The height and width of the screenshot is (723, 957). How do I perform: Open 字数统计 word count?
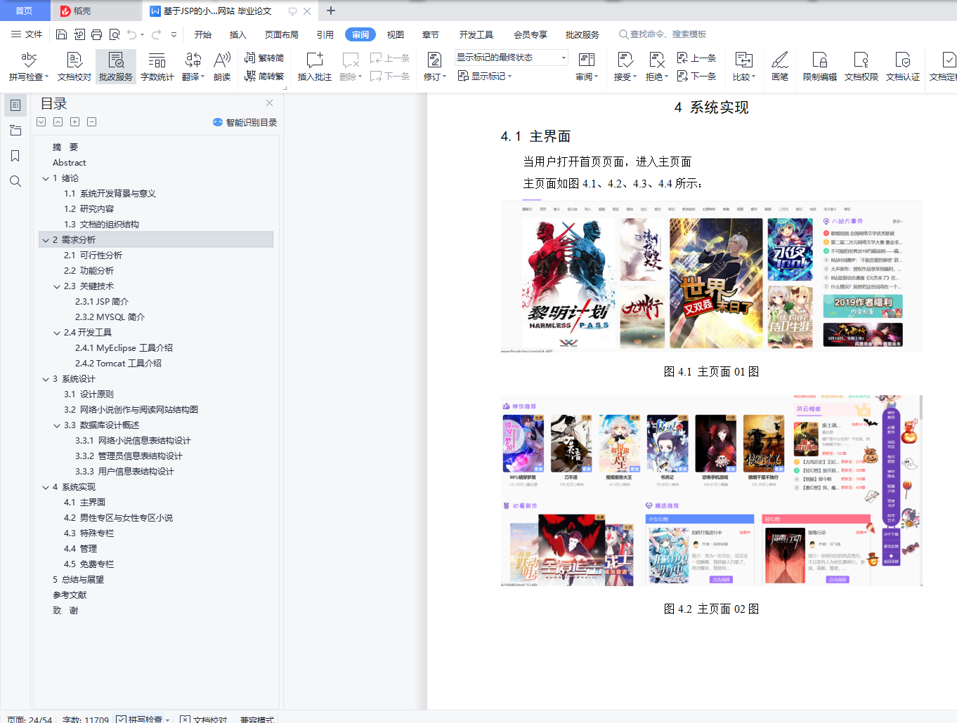(x=157, y=67)
